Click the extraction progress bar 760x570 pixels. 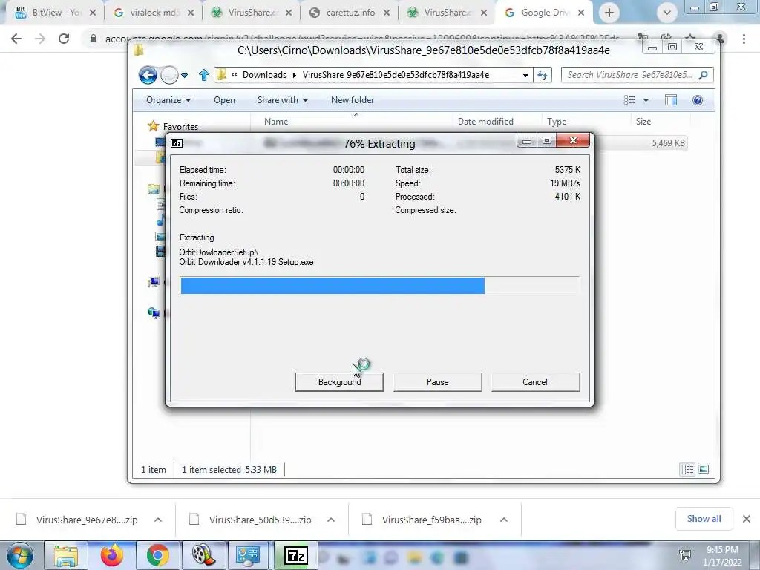click(379, 286)
